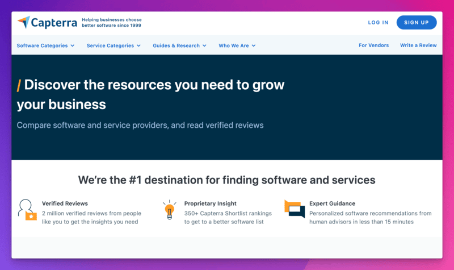Click the "Verified Reviews" heading
Viewport: 454px width, 270px height.
pyautogui.click(x=65, y=203)
